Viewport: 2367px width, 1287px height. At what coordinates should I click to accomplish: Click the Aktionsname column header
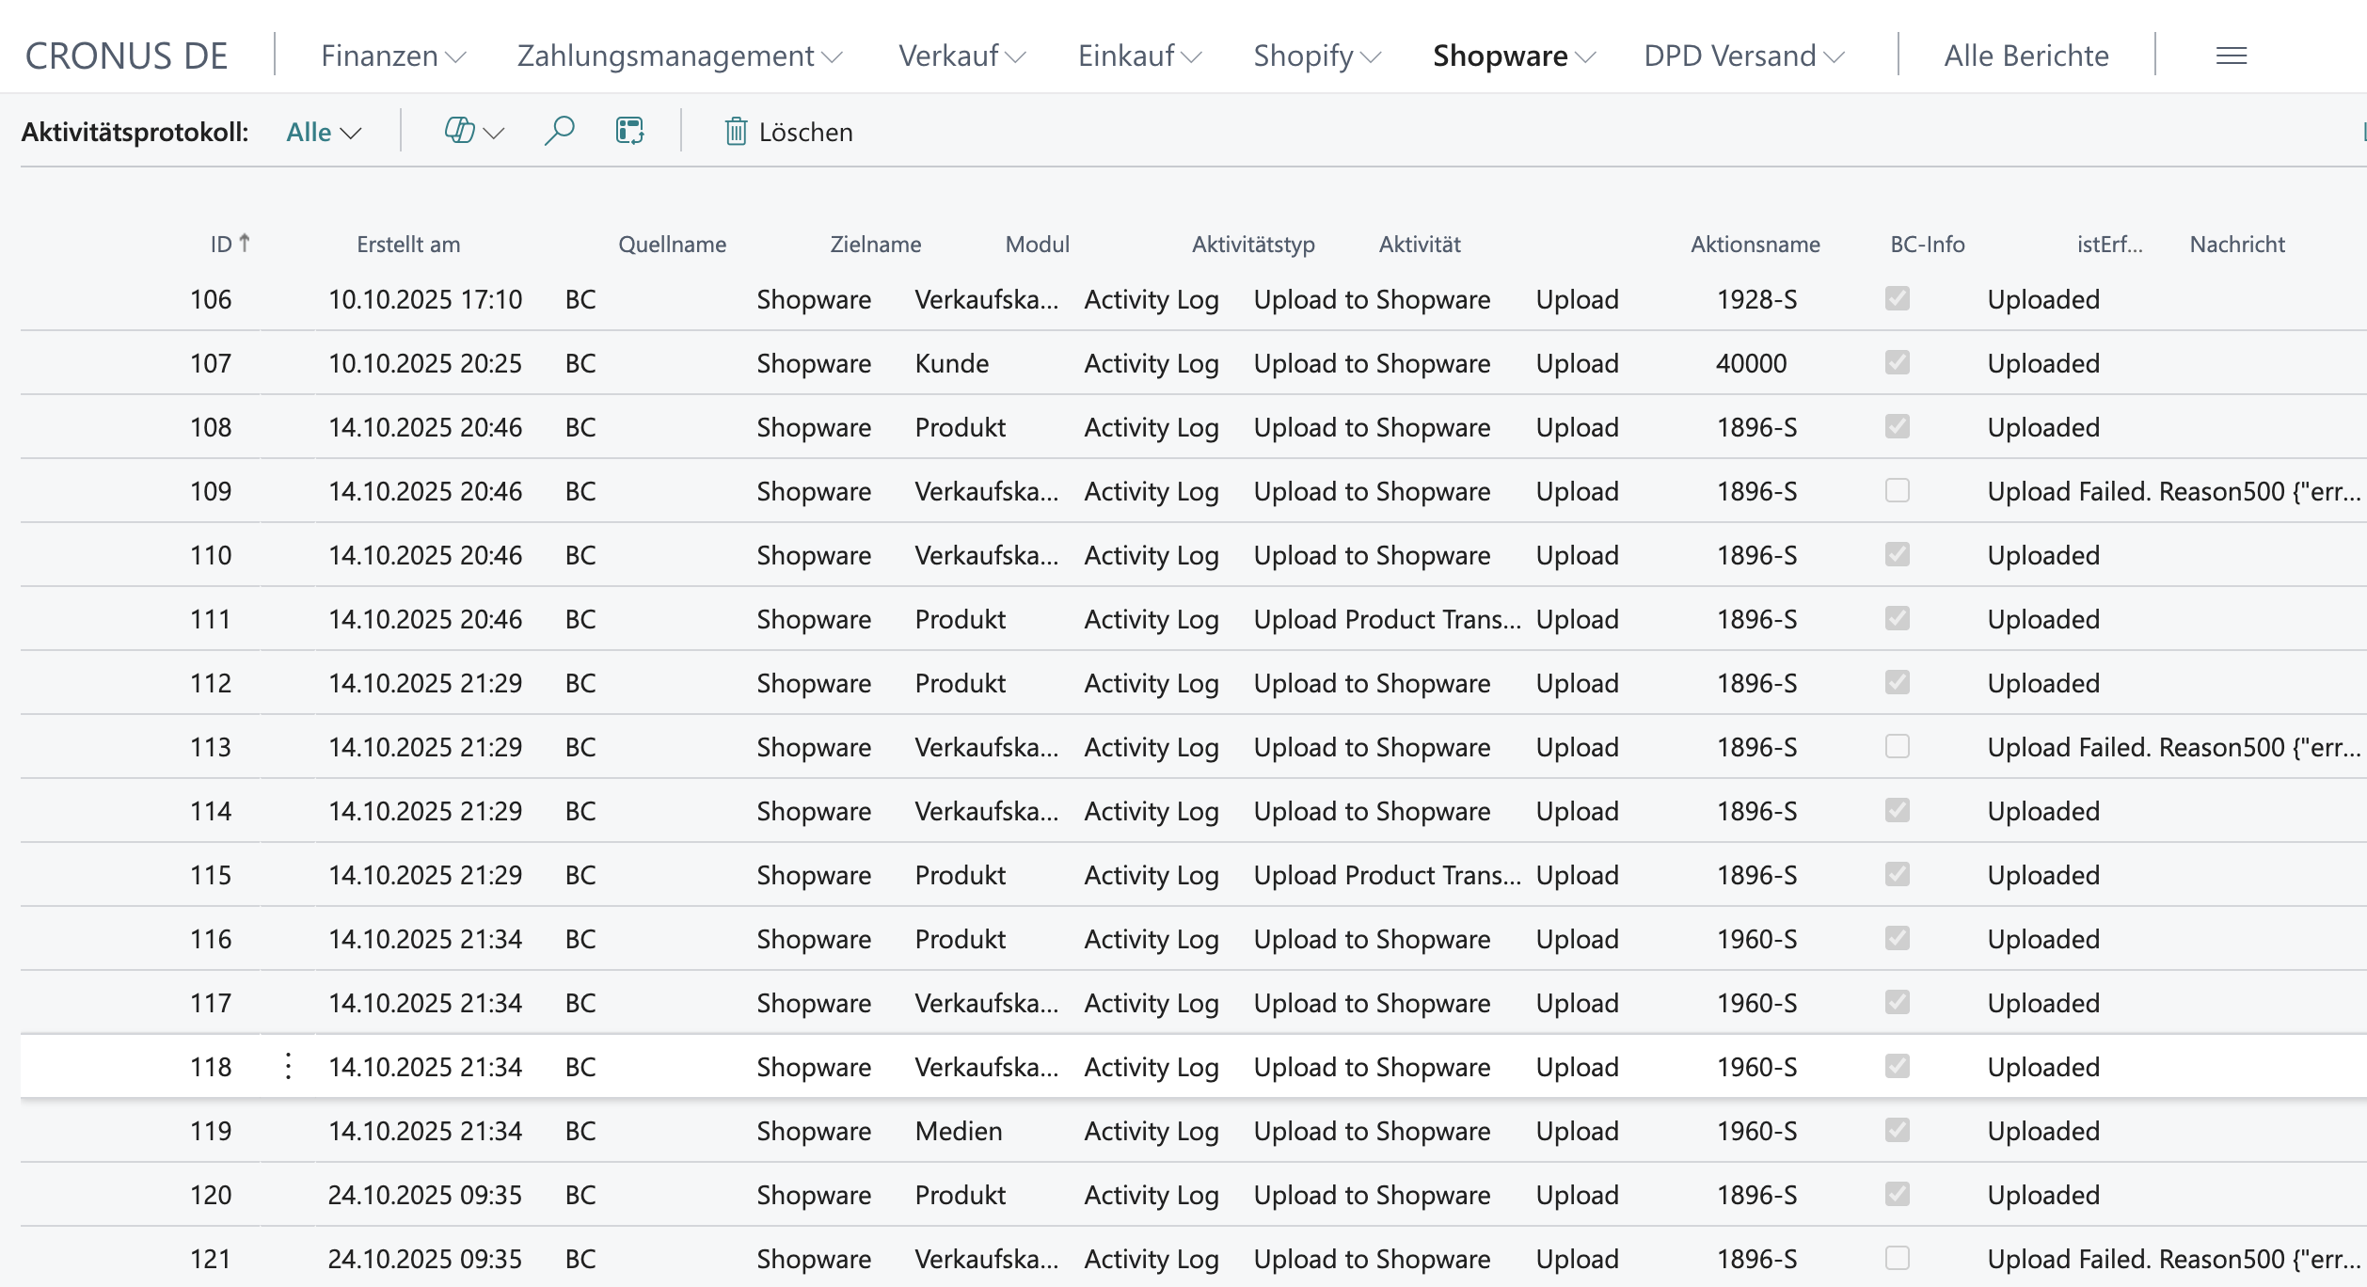[x=1755, y=244]
